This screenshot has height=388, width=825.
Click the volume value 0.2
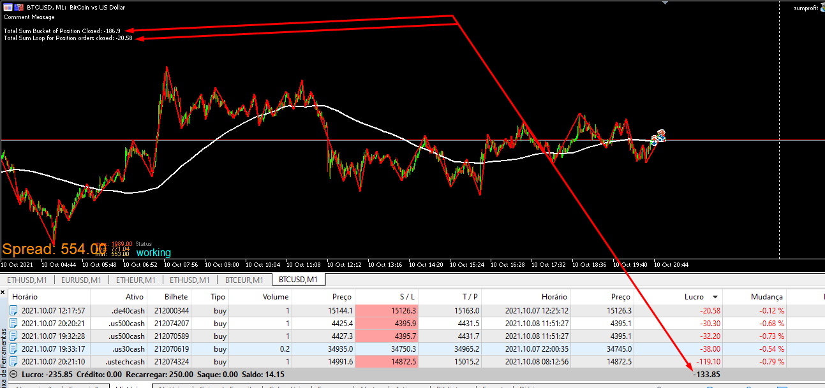tap(284, 349)
